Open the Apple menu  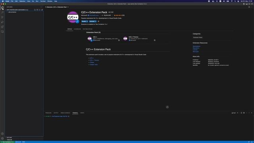(x=3, y=1)
